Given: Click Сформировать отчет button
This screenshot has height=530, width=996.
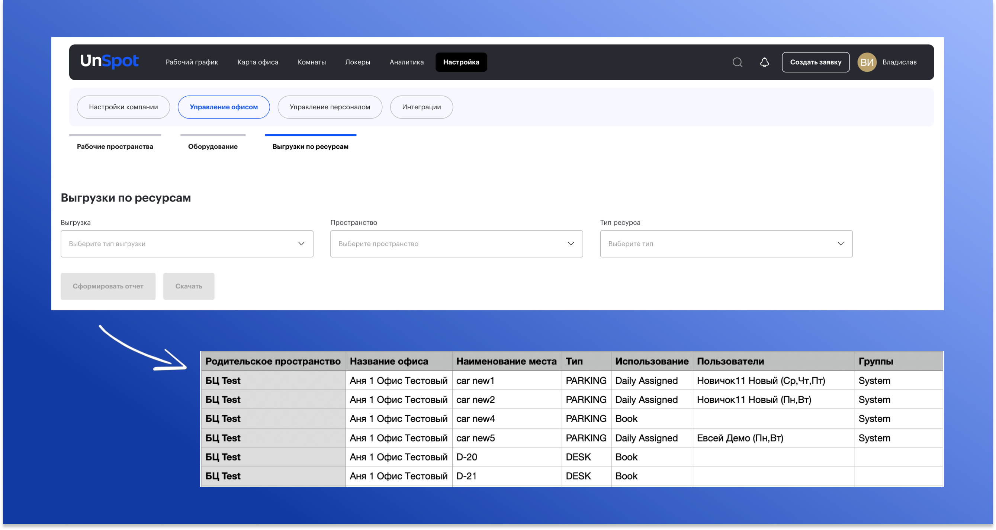Looking at the screenshot, I should 108,286.
